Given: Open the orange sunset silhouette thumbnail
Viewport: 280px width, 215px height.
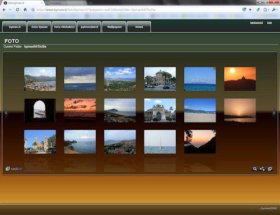Looking at the screenshot, I should pyautogui.click(x=240, y=79).
